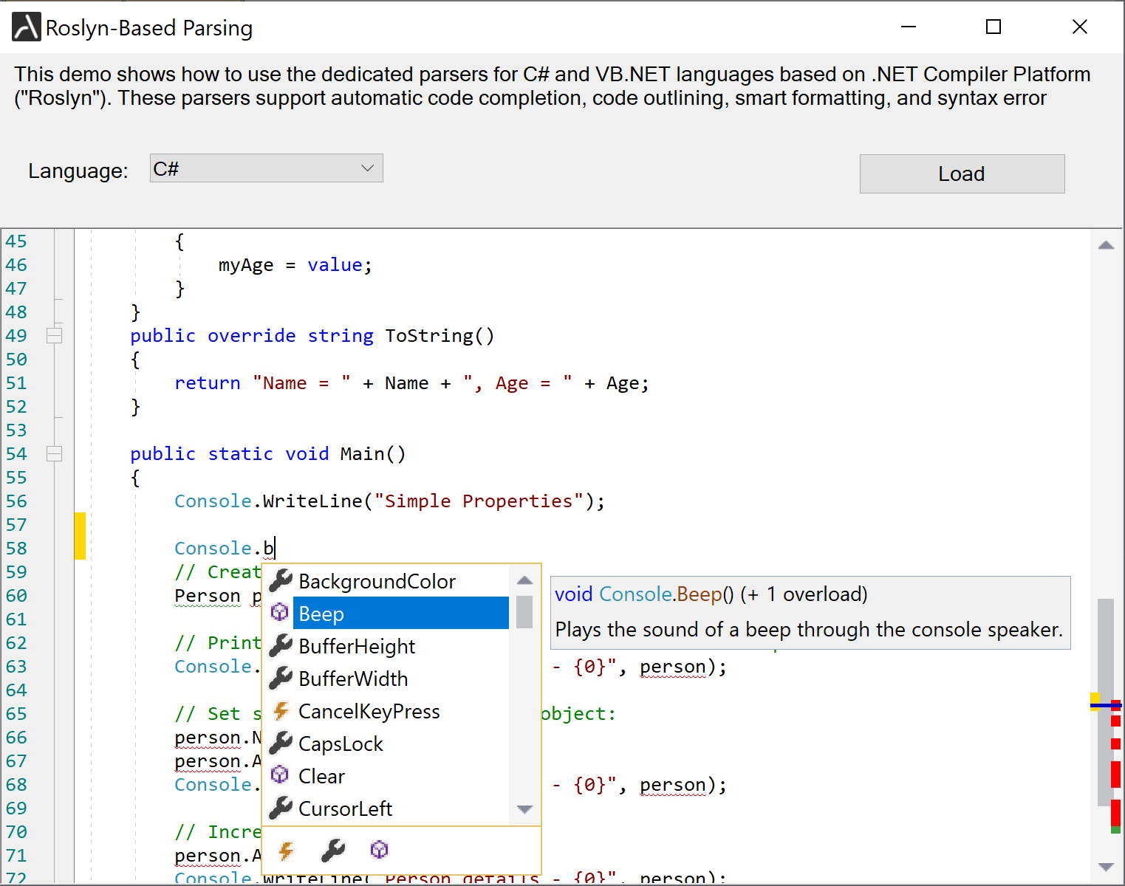Screen dimensions: 1125x886
Task: Toggle the events filter lightning icon
Action: 286,851
